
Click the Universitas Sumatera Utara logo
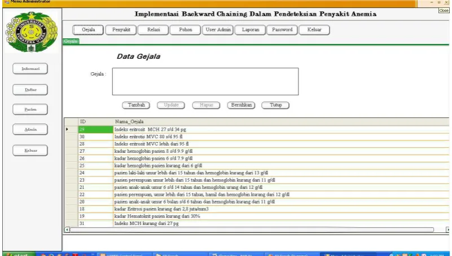click(32, 32)
